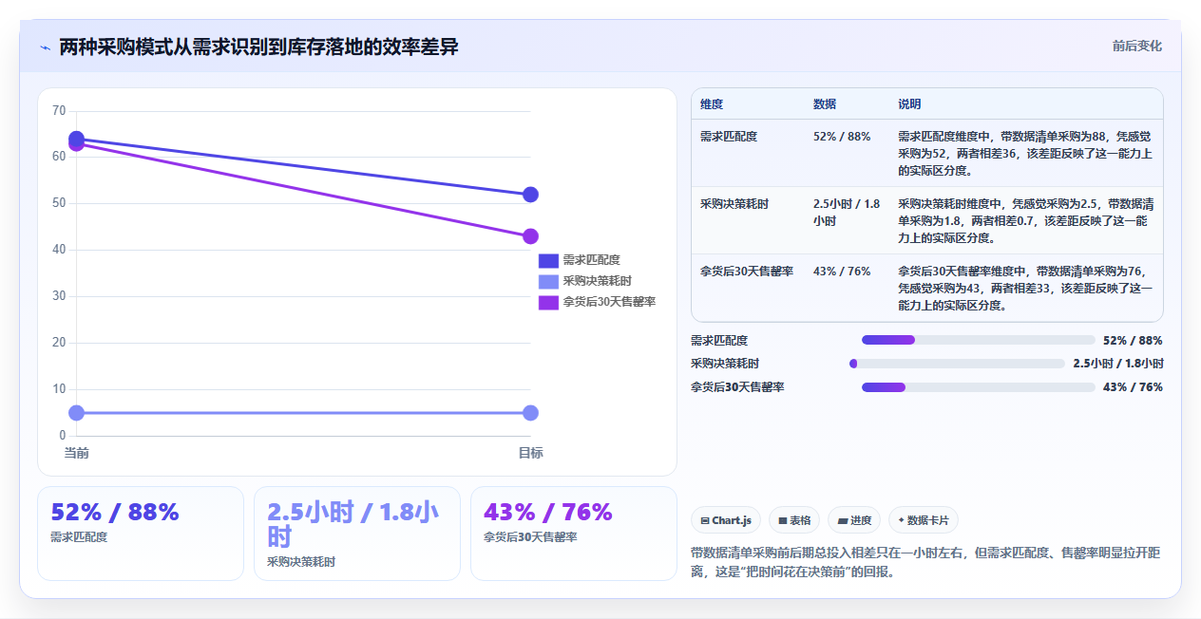1201x619 pixels.
Task: Click table cell 需求匹配度 in 维度 column
Action: pos(729,137)
